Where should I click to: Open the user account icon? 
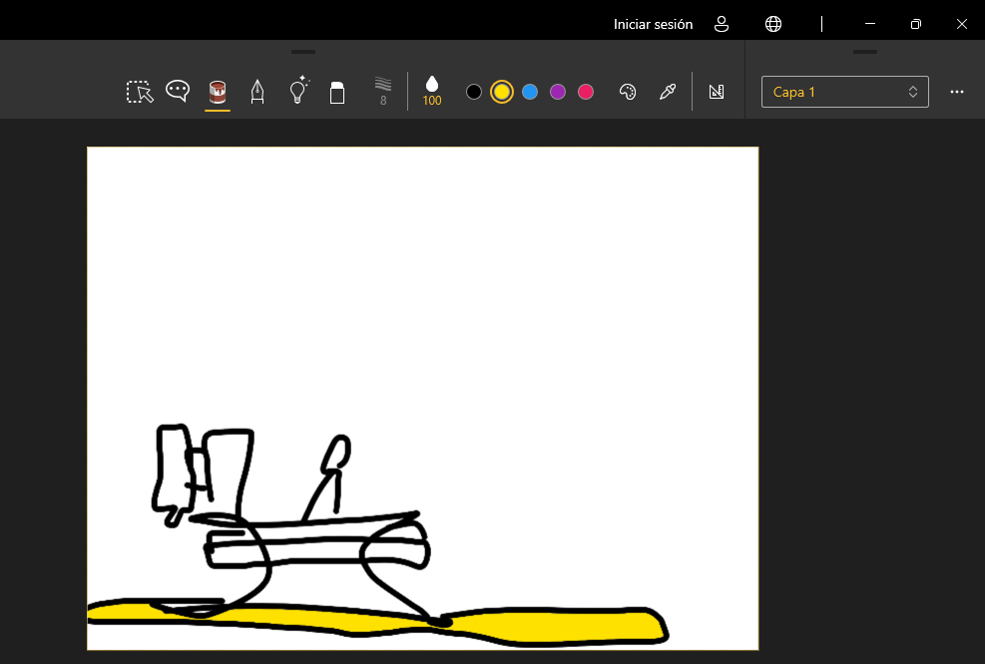pyautogui.click(x=722, y=24)
